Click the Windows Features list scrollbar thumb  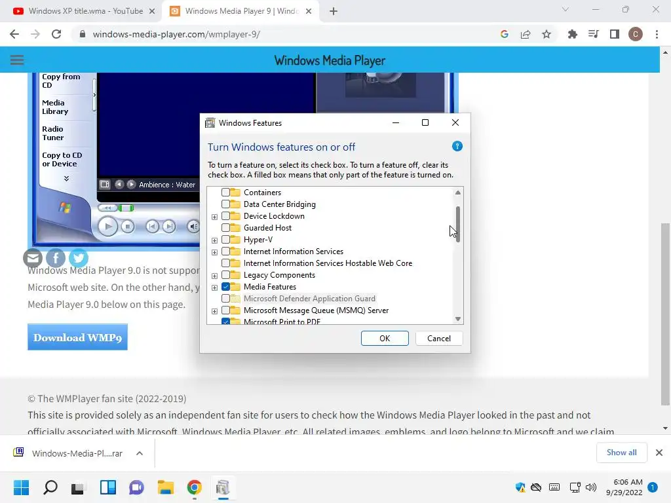458,224
